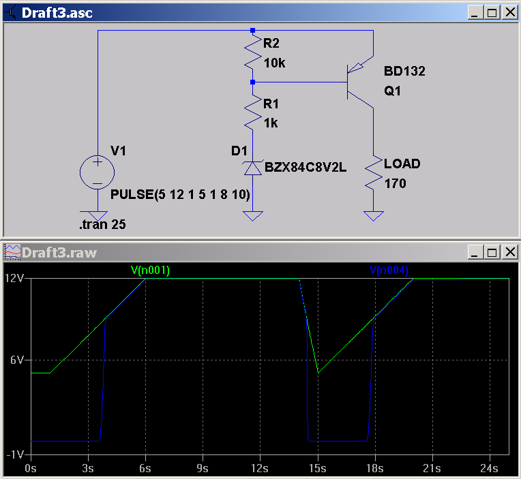
Task: Click the BD132 transistor model text
Action: pyautogui.click(x=404, y=71)
